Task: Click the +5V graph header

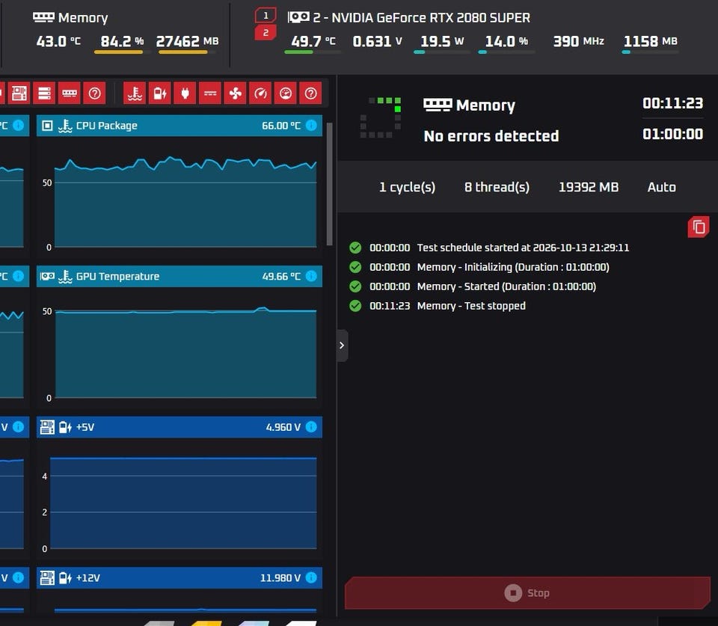Action: tap(179, 427)
